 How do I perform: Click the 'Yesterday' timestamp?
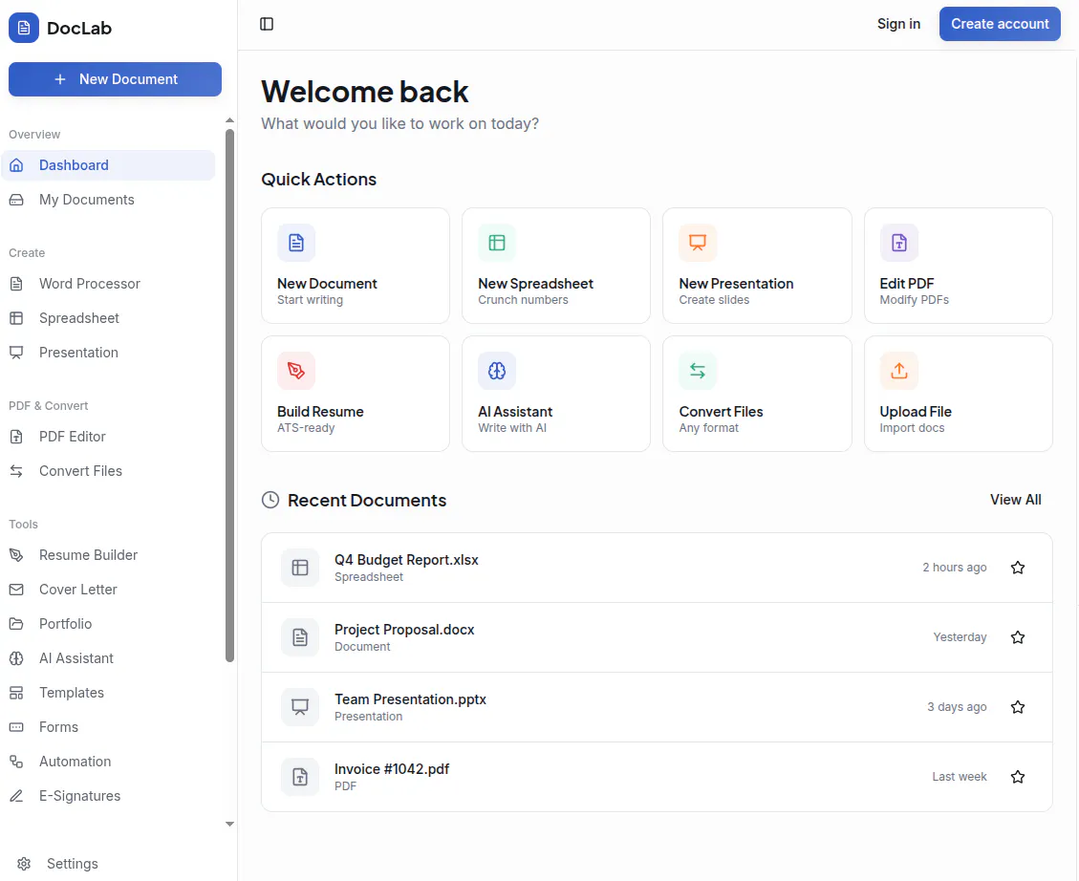[960, 637]
